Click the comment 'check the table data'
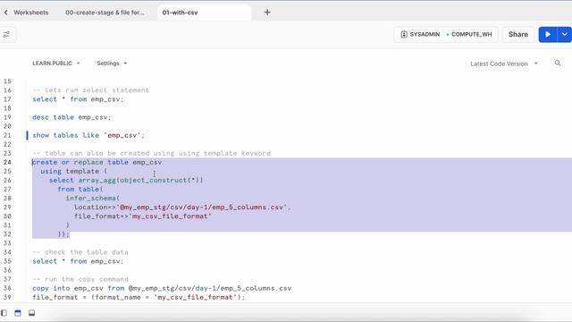This screenshot has height=322, width=572. (80, 252)
